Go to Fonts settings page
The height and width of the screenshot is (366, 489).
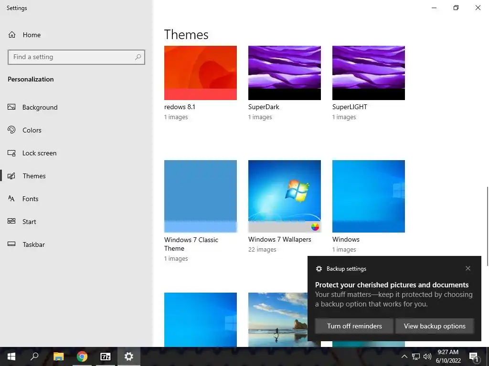pos(30,199)
